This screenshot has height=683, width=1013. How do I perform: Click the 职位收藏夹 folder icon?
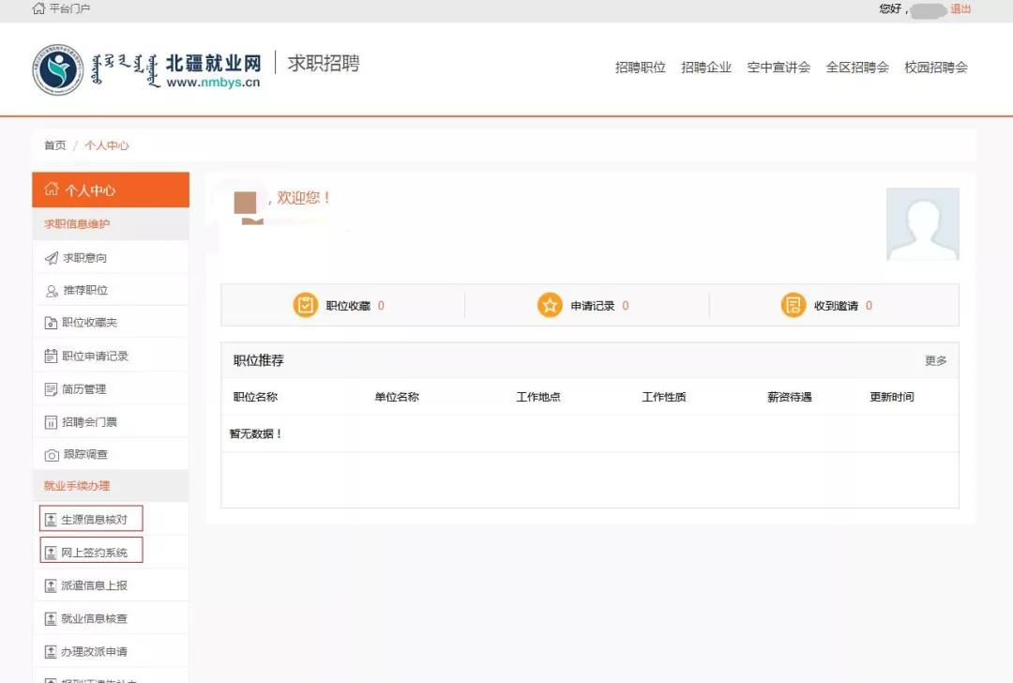52,324
